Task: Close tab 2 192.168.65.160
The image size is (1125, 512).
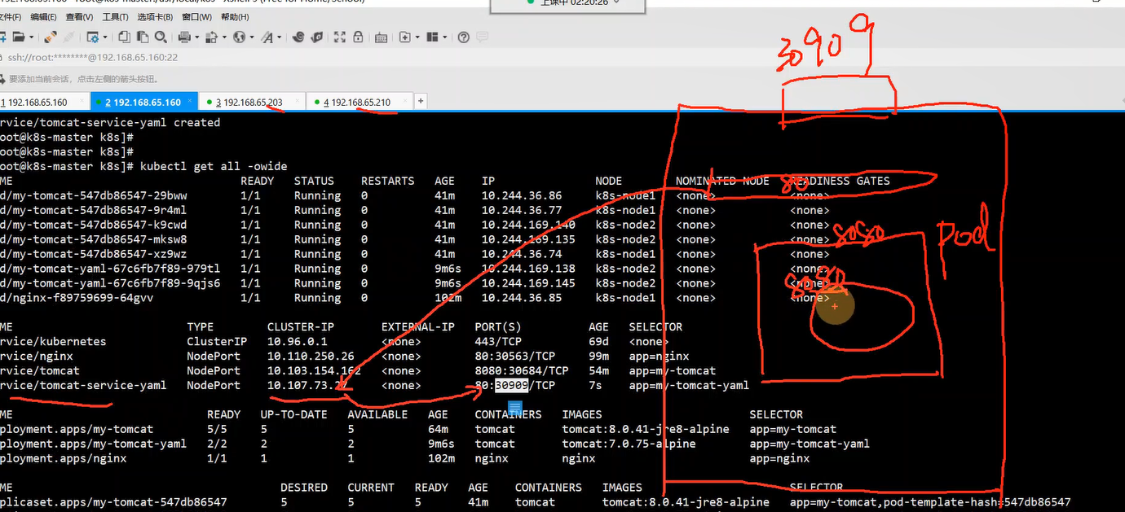Action: point(192,102)
